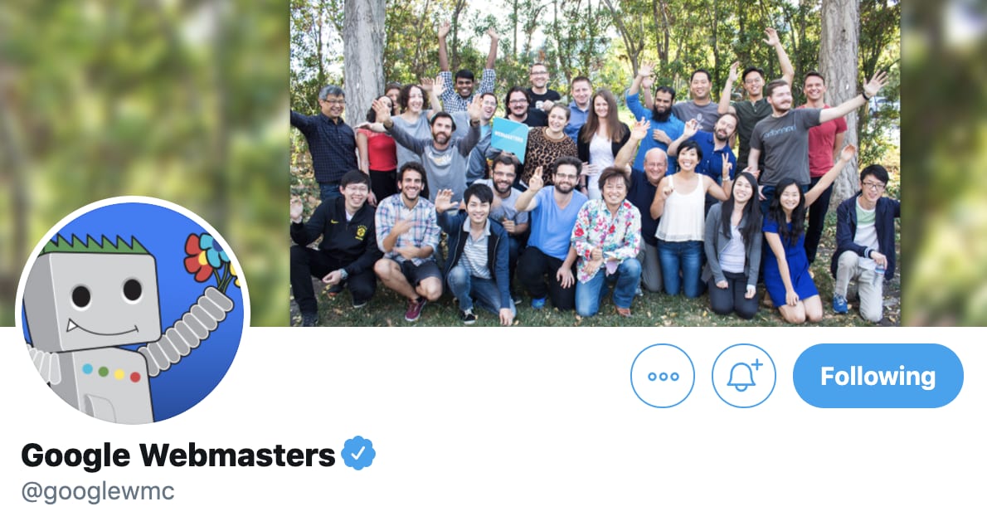Click the @googlewmc handle text
The width and height of the screenshot is (987, 526).
(x=98, y=491)
